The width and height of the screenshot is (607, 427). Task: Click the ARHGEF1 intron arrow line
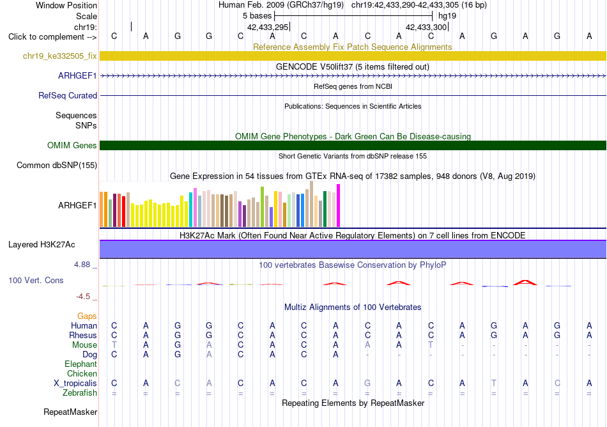(353, 76)
